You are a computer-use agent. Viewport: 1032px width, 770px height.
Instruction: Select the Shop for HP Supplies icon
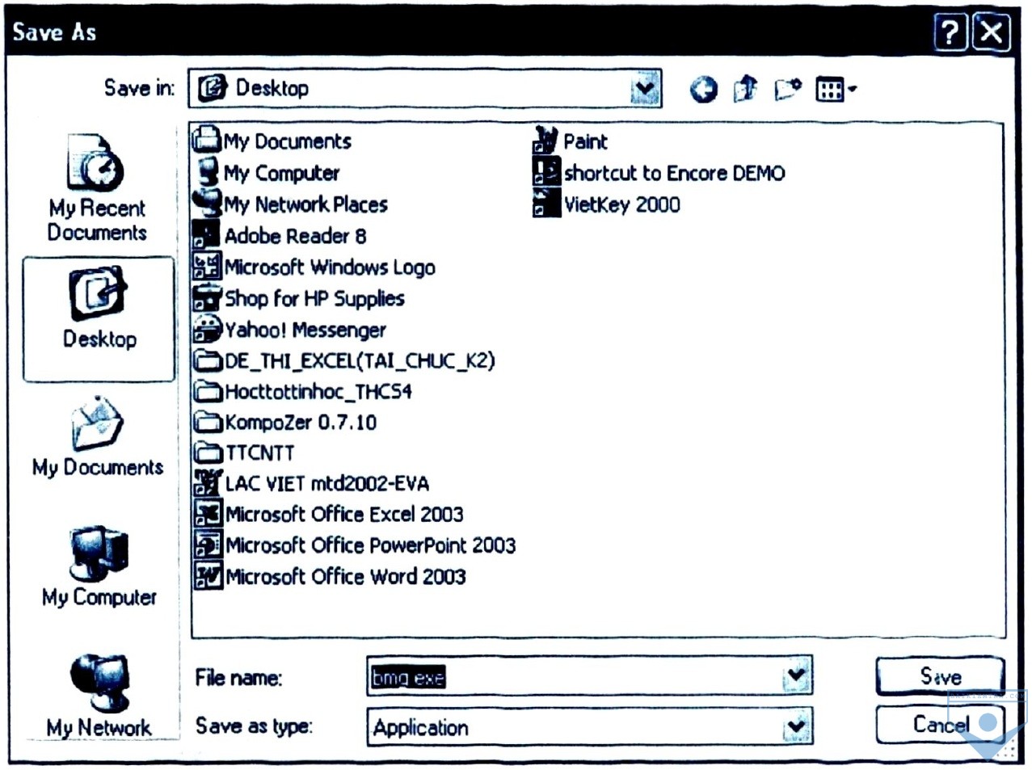207,297
